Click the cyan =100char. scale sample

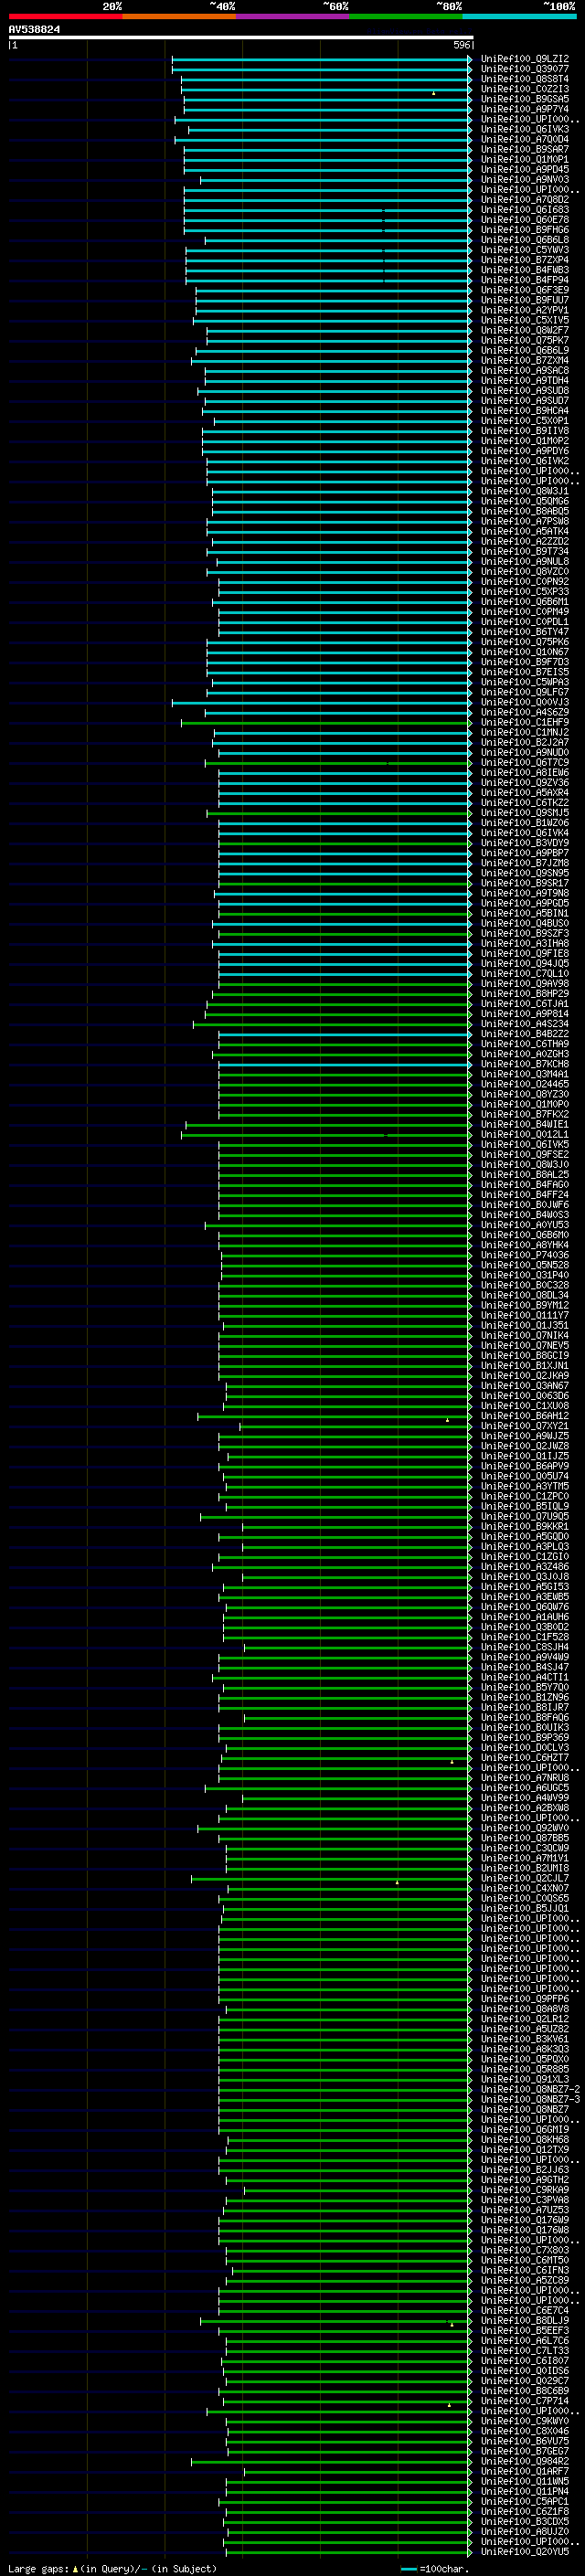tap(409, 2569)
